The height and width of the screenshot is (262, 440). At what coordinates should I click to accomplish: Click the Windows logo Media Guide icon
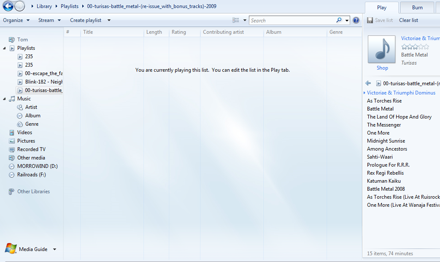pyautogui.click(x=11, y=248)
